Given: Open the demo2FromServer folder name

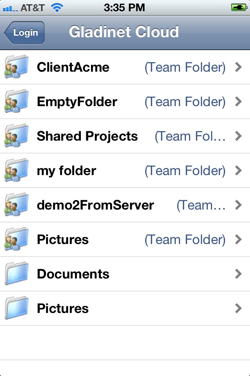Looking at the screenshot, I should click(95, 205).
